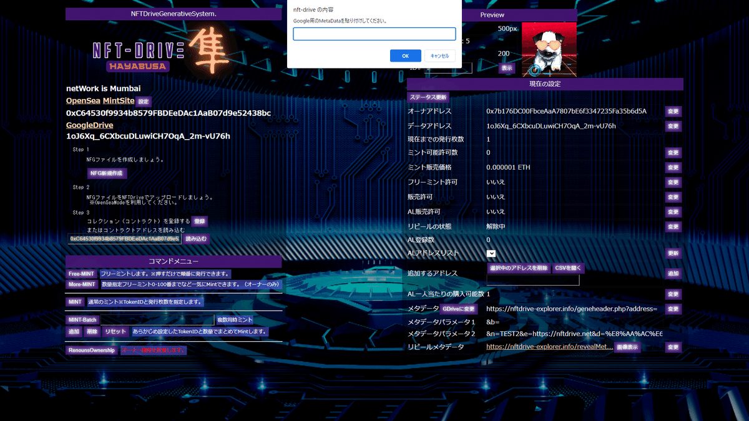Click the 0.000001 ETH price value
749x421 pixels.
[x=508, y=167]
